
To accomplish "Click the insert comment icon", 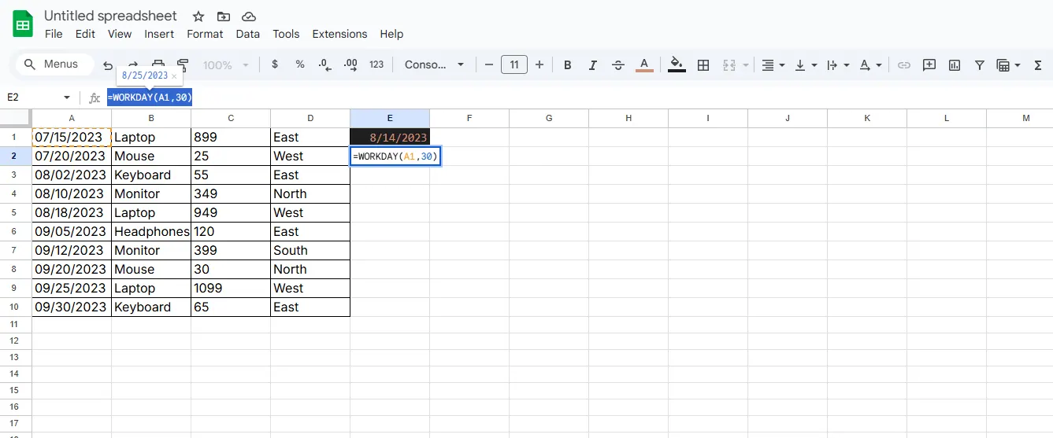I will tap(929, 64).
